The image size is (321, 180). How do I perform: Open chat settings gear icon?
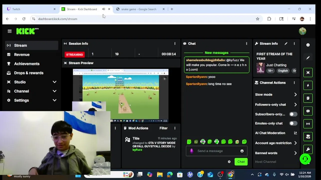229,162
